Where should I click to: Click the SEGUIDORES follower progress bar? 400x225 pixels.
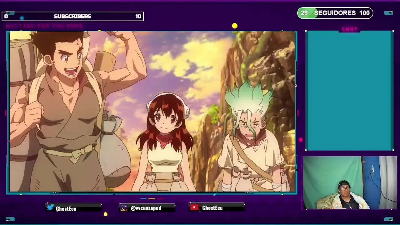tap(335, 13)
